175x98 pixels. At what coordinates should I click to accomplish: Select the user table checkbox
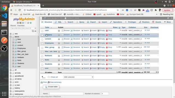tap(42, 69)
